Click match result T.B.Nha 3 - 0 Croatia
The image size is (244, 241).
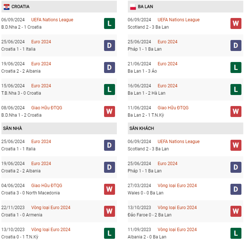coord(21,93)
